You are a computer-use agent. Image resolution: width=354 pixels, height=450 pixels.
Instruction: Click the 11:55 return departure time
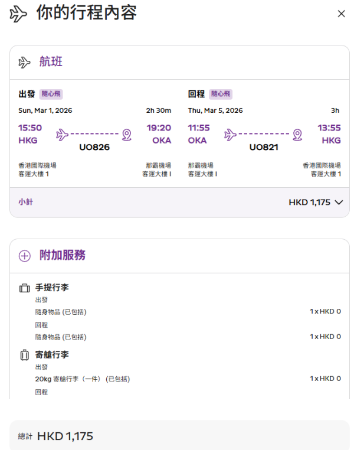(x=199, y=128)
